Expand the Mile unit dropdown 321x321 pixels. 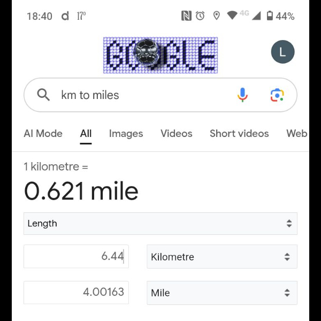coord(221,293)
